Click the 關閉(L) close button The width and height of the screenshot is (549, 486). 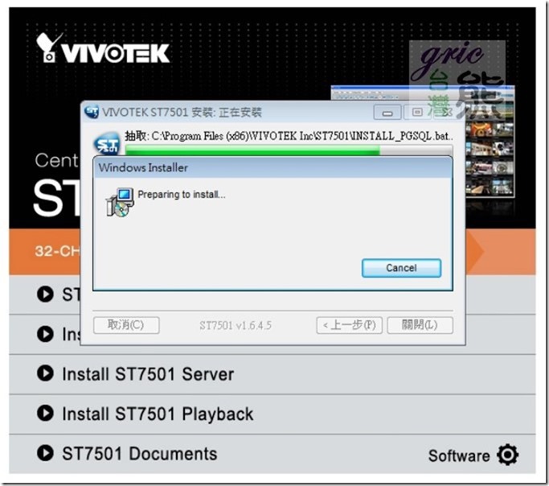click(x=420, y=325)
